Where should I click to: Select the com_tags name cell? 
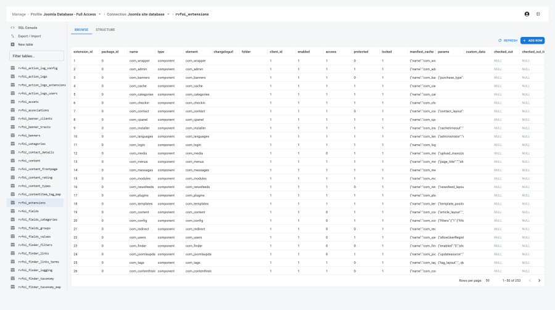(x=137, y=263)
